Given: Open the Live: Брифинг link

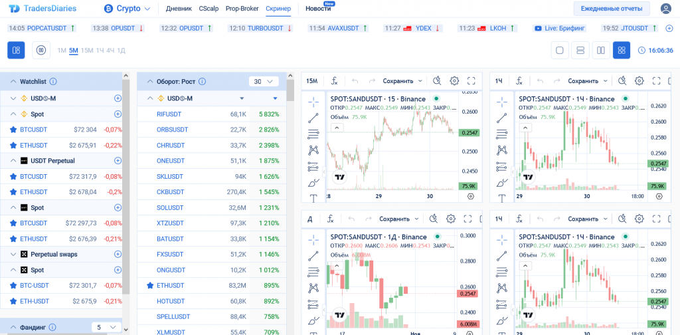Looking at the screenshot, I should pos(560,28).
